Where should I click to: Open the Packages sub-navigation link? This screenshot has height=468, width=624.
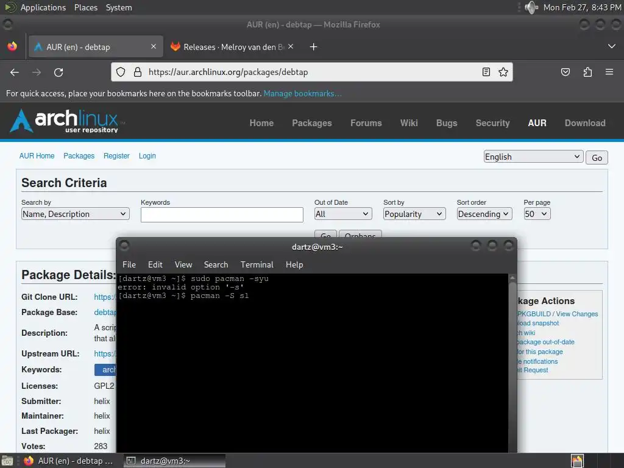coord(79,156)
